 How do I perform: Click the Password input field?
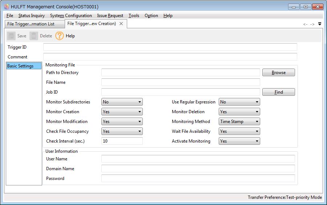click(x=198, y=179)
